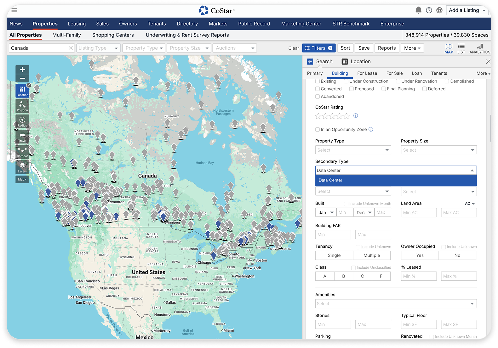Open the Markets tab
Screen dimensions: 498x348
pos(218,24)
